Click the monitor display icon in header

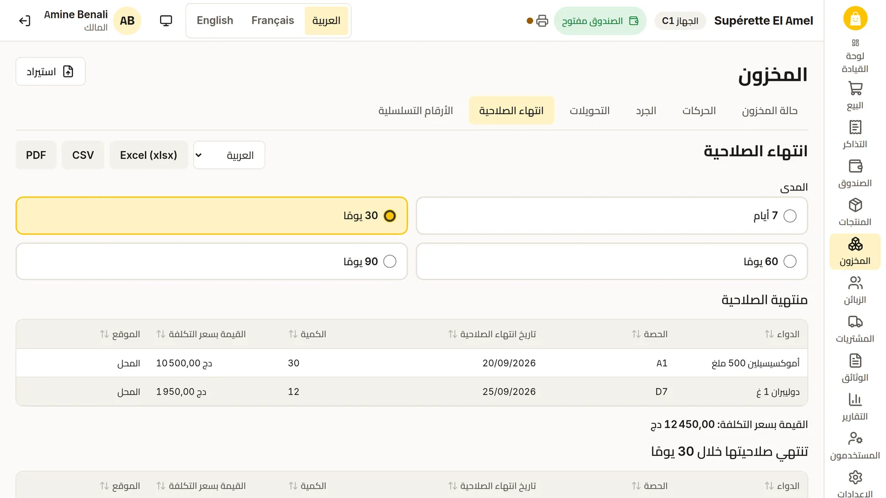[x=166, y=21]
